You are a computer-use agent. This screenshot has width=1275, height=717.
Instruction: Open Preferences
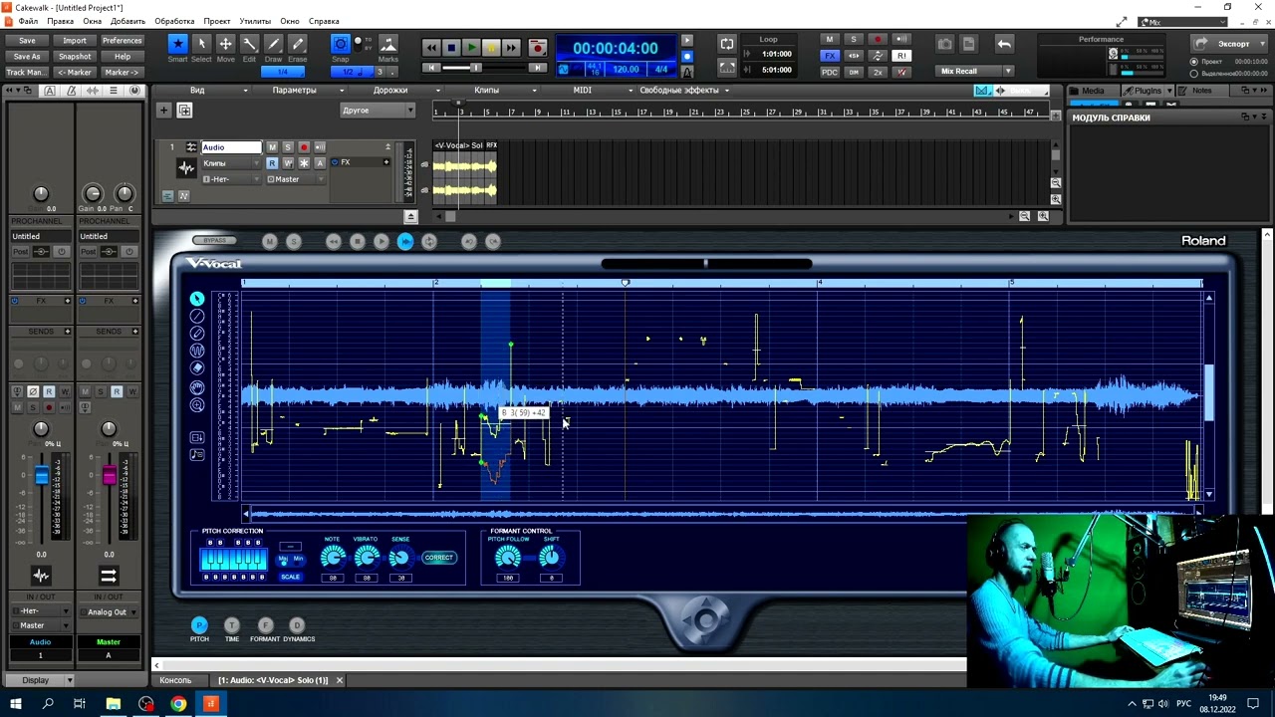pyautogui.click(x=123, y=41)
